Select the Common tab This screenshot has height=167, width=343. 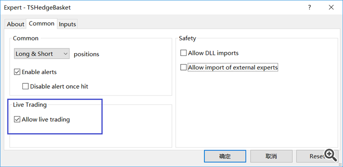pos(42,23)
